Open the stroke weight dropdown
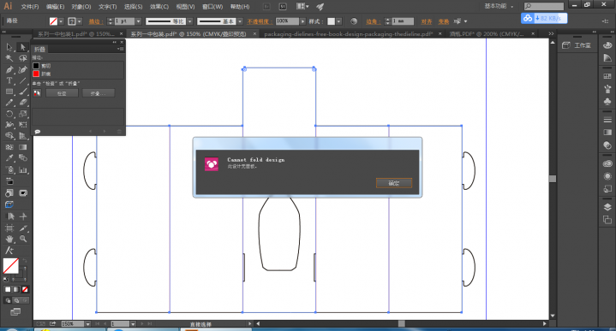This screenshot has height=331, width=616. [138, 21]
